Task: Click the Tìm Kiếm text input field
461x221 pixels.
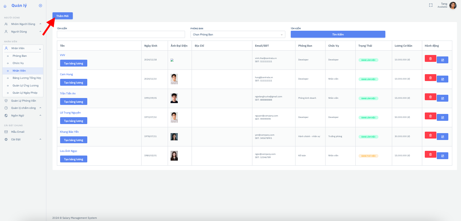Action: [121, 34]
